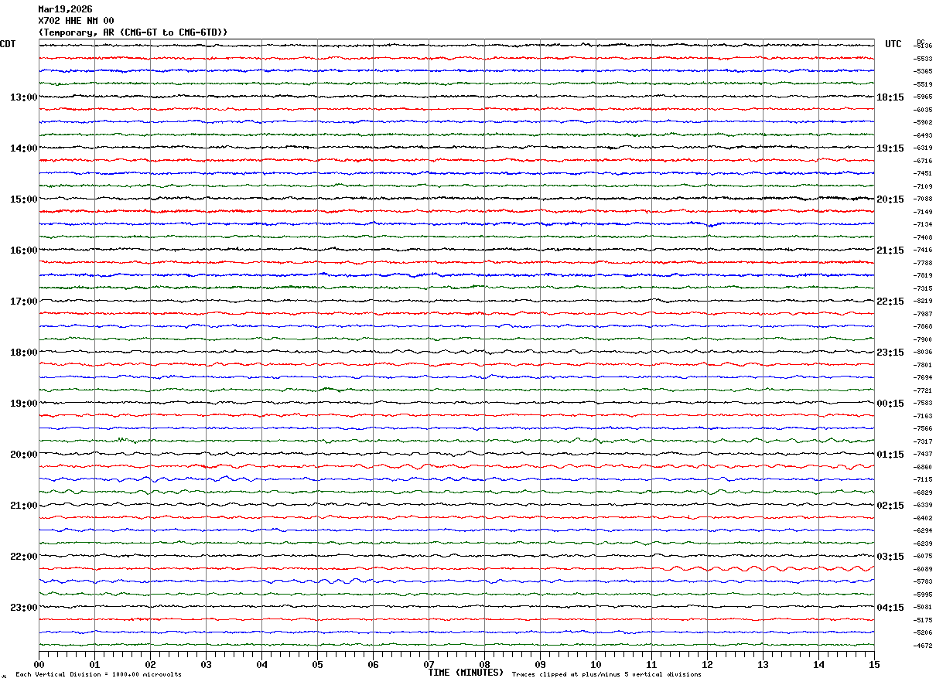Viewport: 936px width, 685px height.
Task: Click DC offset value '-6716'
Action: pos(924,161)
